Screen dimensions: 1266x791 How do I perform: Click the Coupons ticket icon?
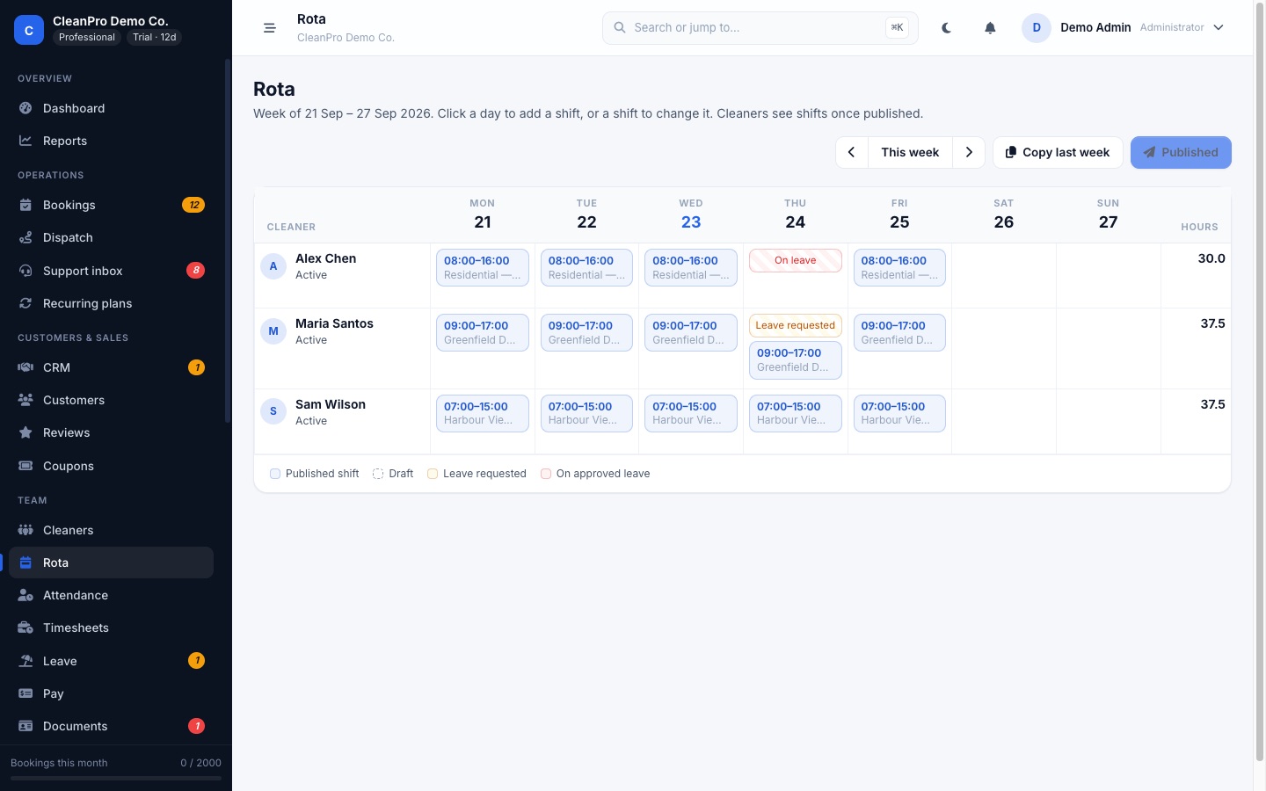pos(25,466)
